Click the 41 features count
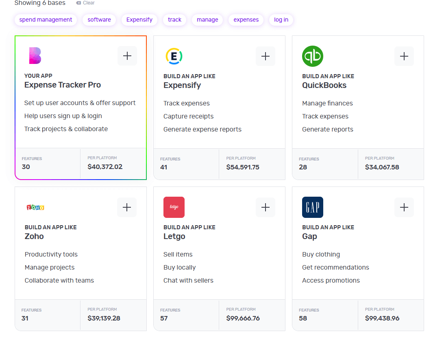The width and height of the screenshot is (444, 338). pyautogui.click(x=164, y=167)
